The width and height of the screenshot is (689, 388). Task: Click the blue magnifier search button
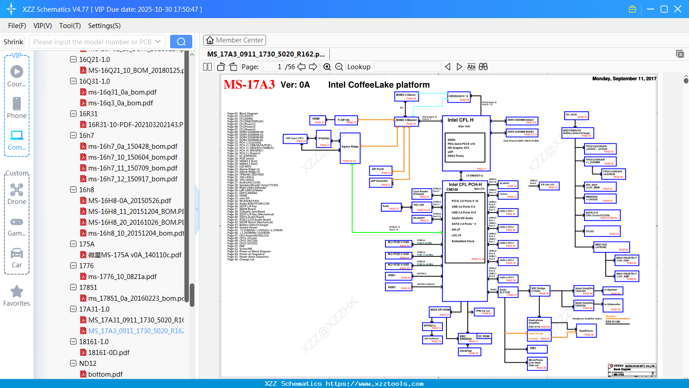click(181, 42)
